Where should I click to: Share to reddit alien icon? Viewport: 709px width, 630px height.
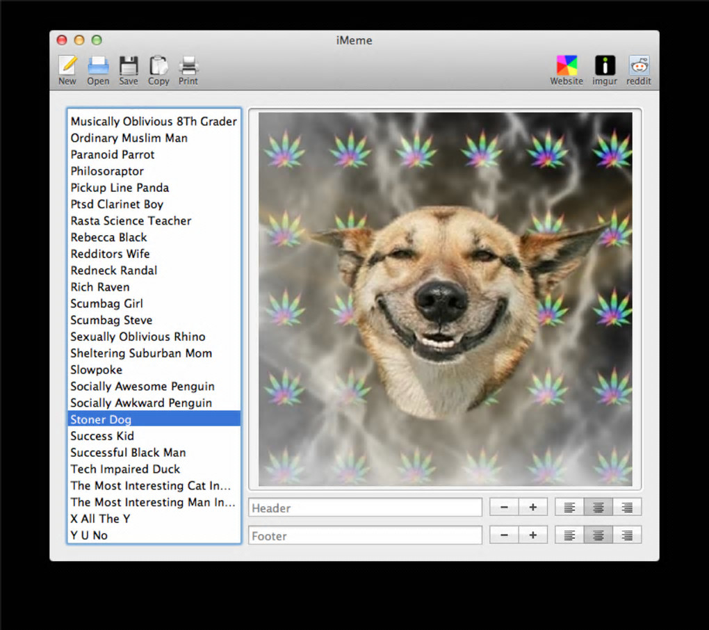639,65
